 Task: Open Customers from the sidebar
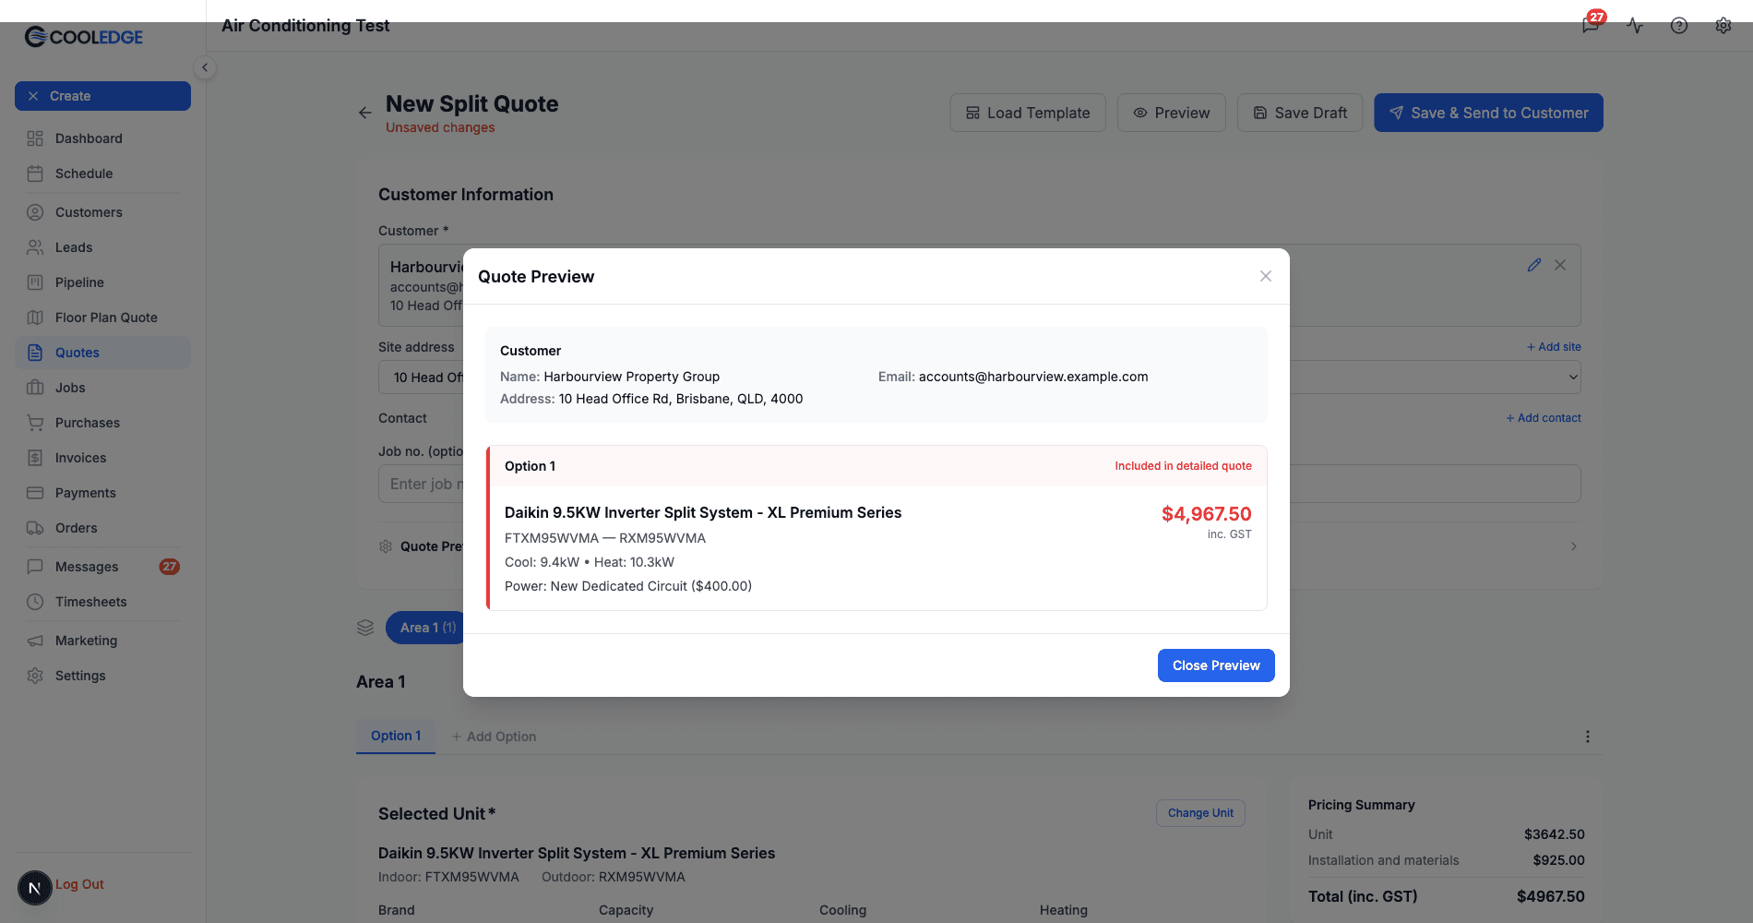102,212
